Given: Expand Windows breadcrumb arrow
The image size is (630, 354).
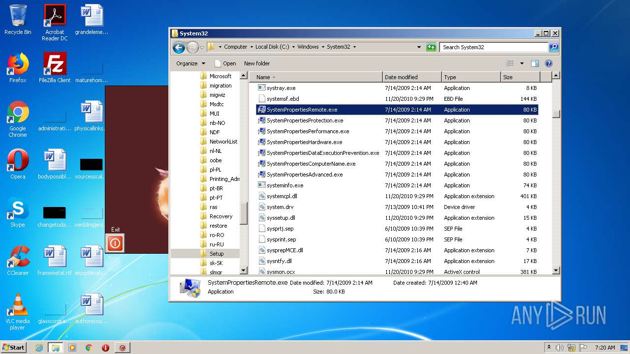Looking at the screenshot, I should 323,47.
